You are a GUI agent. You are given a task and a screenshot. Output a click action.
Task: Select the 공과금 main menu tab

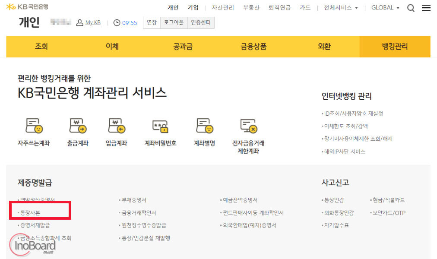coord(183,46)
